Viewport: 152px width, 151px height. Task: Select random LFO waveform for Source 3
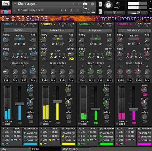coord(102,54)
